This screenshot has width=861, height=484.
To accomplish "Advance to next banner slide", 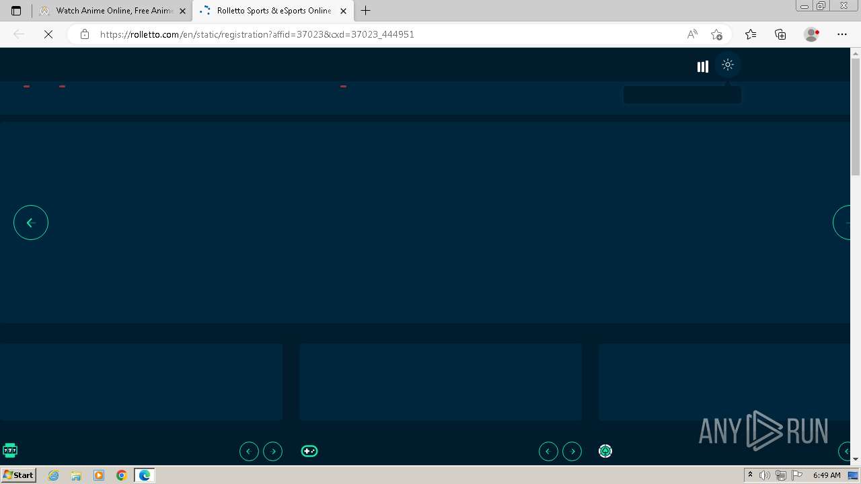I will [x=842, y=223].
